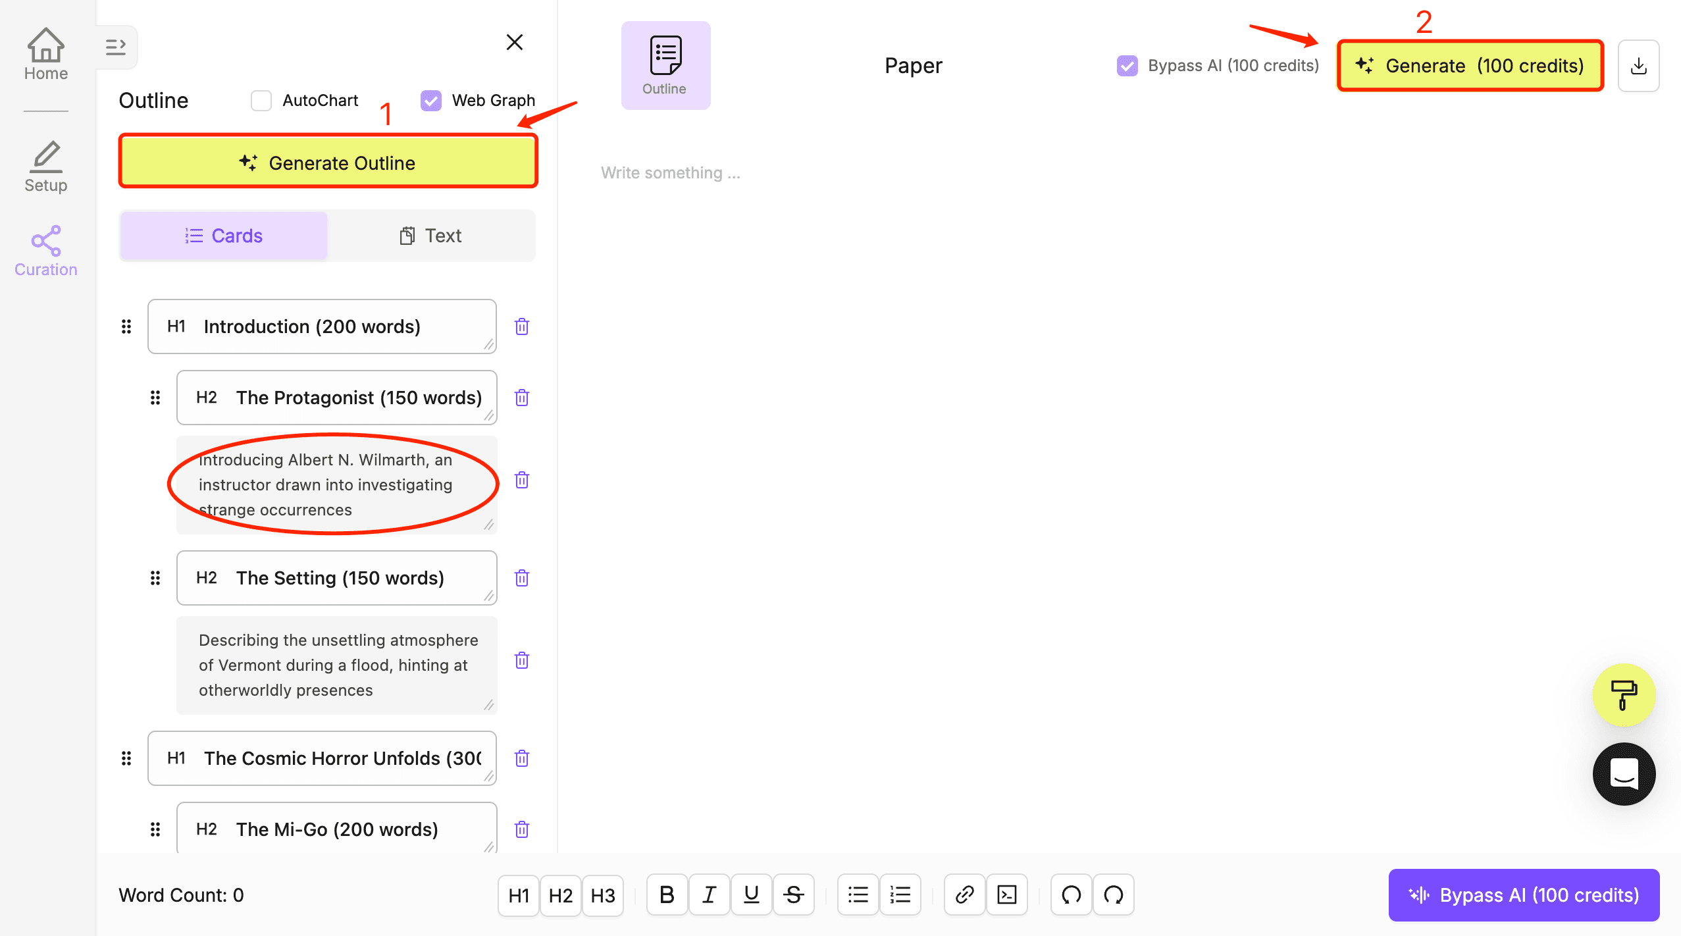Screen dimensions: 1681x936
Task: Enable the AutoChart checkbox
Action: (x=261, y=101)
